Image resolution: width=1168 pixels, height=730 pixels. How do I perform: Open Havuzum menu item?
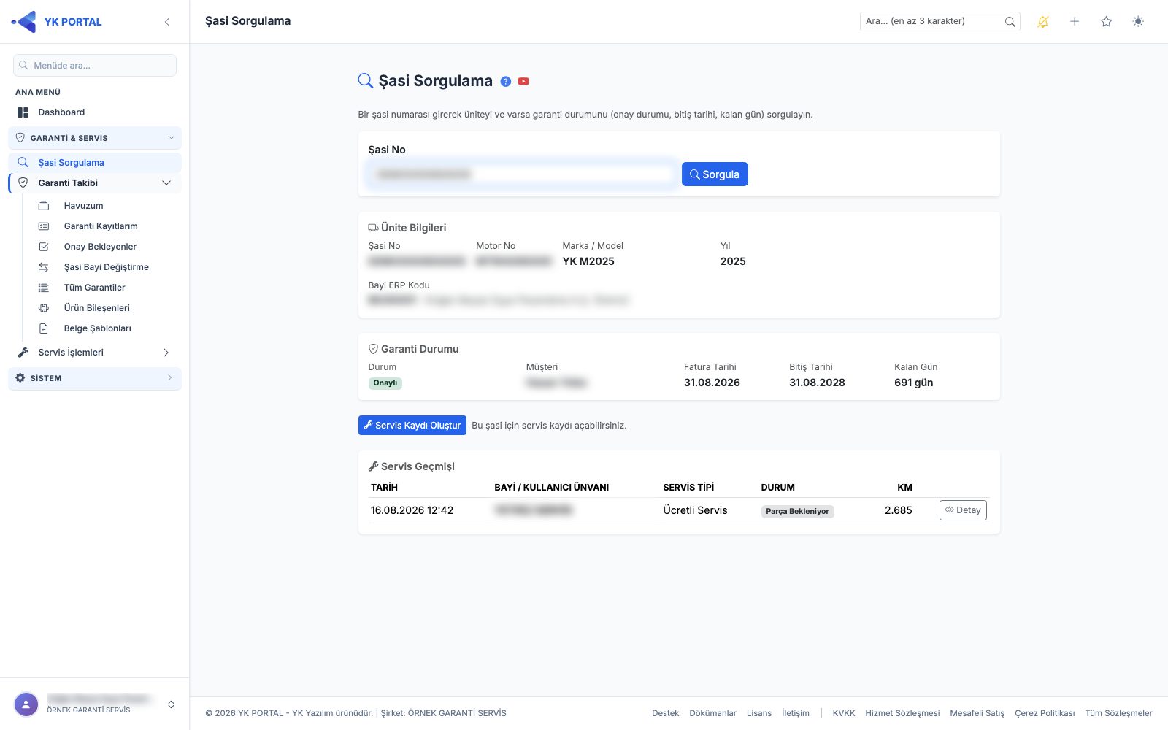click(83, 206)
